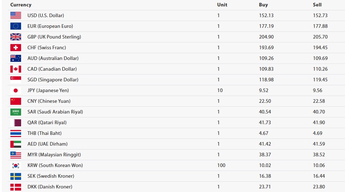Select the MYR (Malaysian Ringgit) label
The image size is (345, 192).
tap(54, 155)
